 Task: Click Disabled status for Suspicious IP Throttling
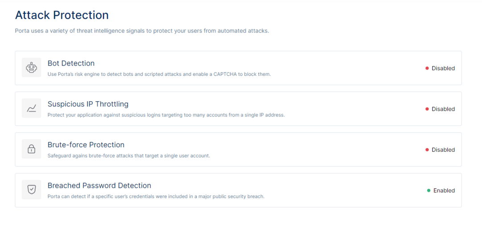pos(443,109)
